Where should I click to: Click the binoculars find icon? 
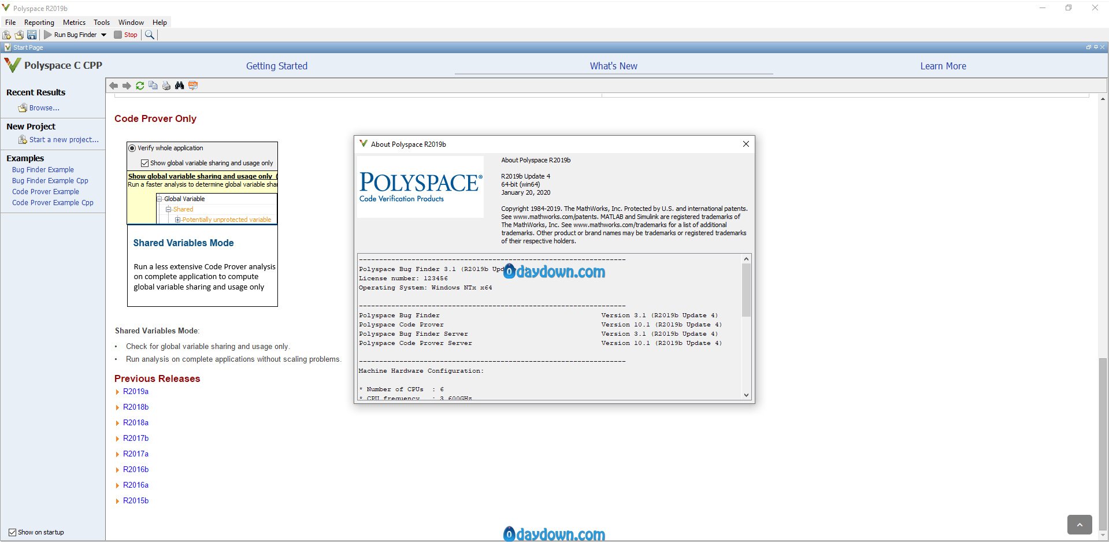(180, 86)
